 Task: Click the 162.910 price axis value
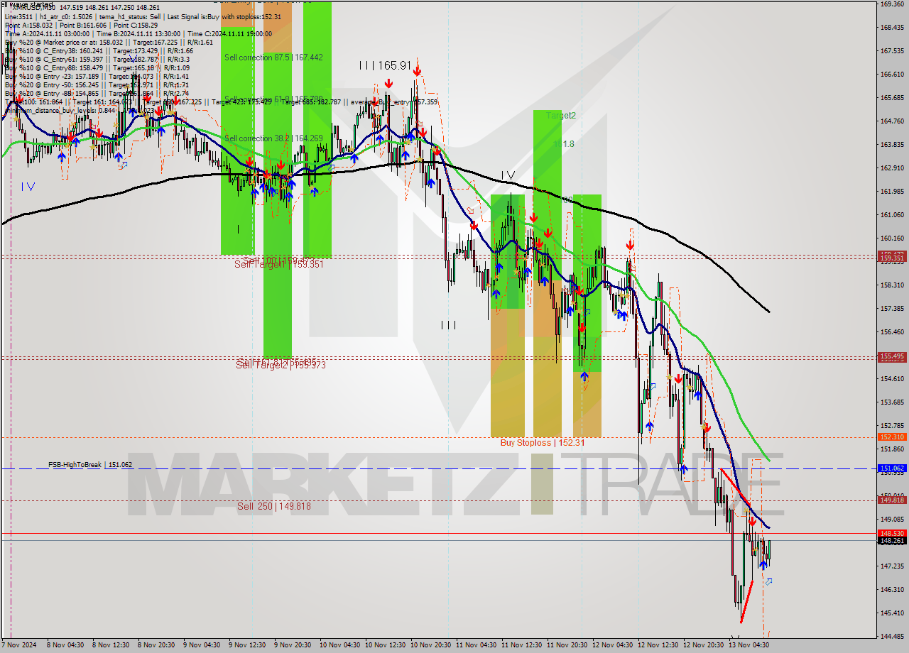click(892, 168)
